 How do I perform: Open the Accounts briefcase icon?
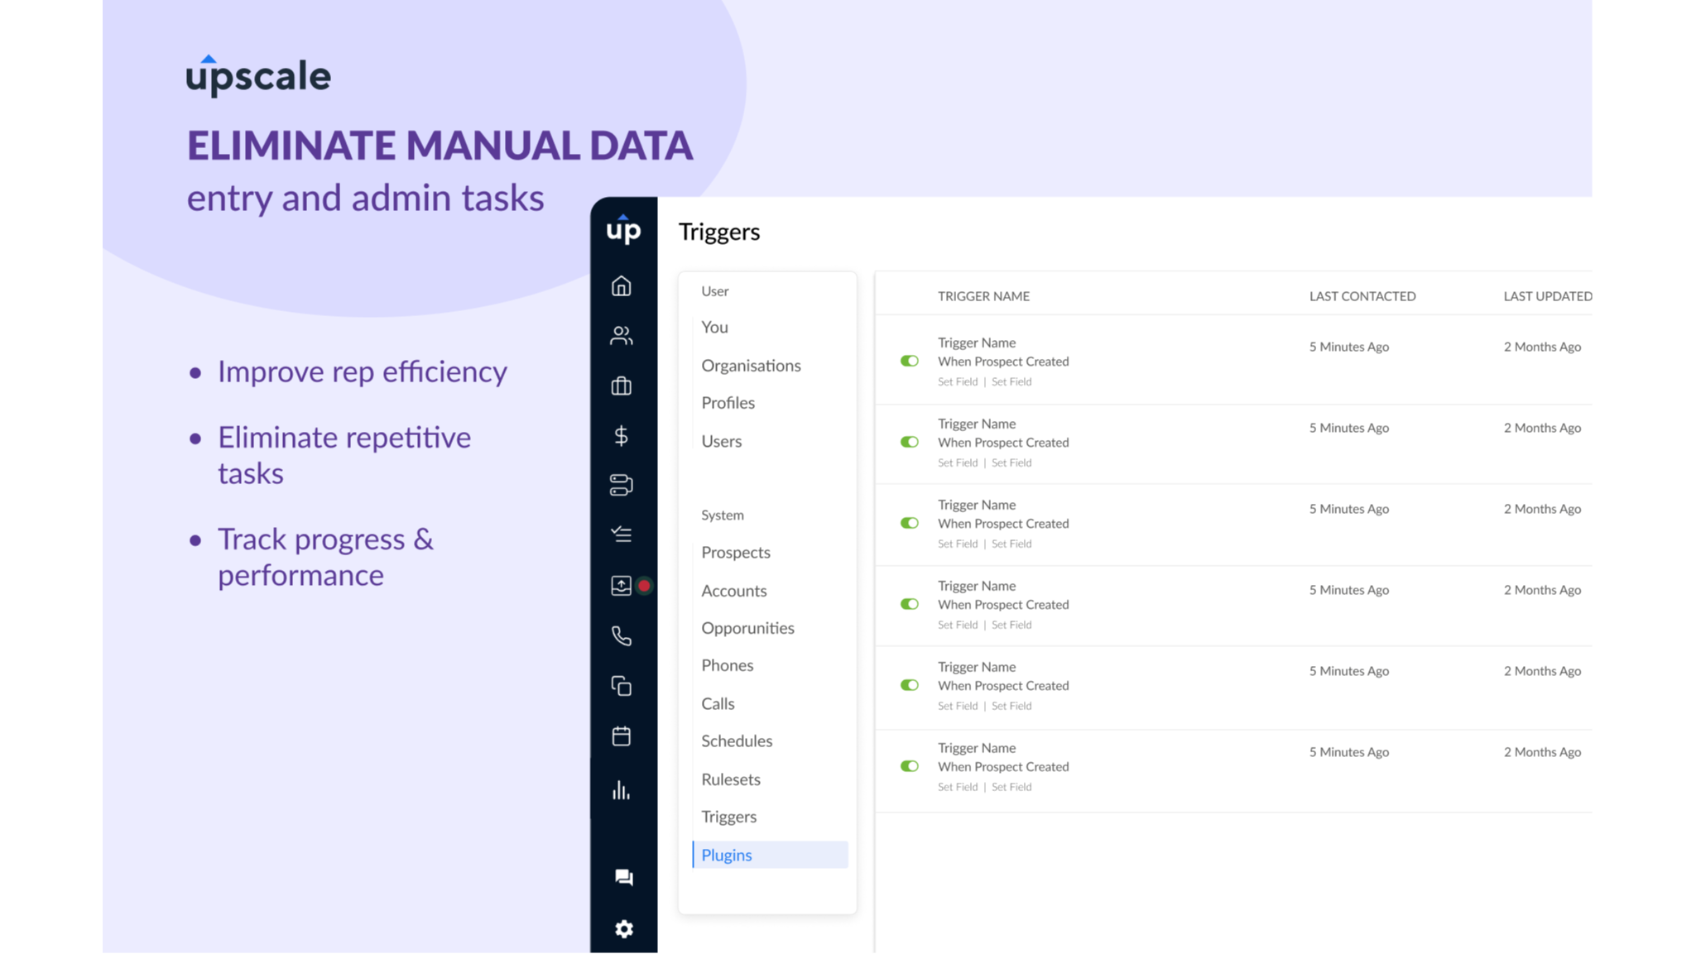(622, 386)
